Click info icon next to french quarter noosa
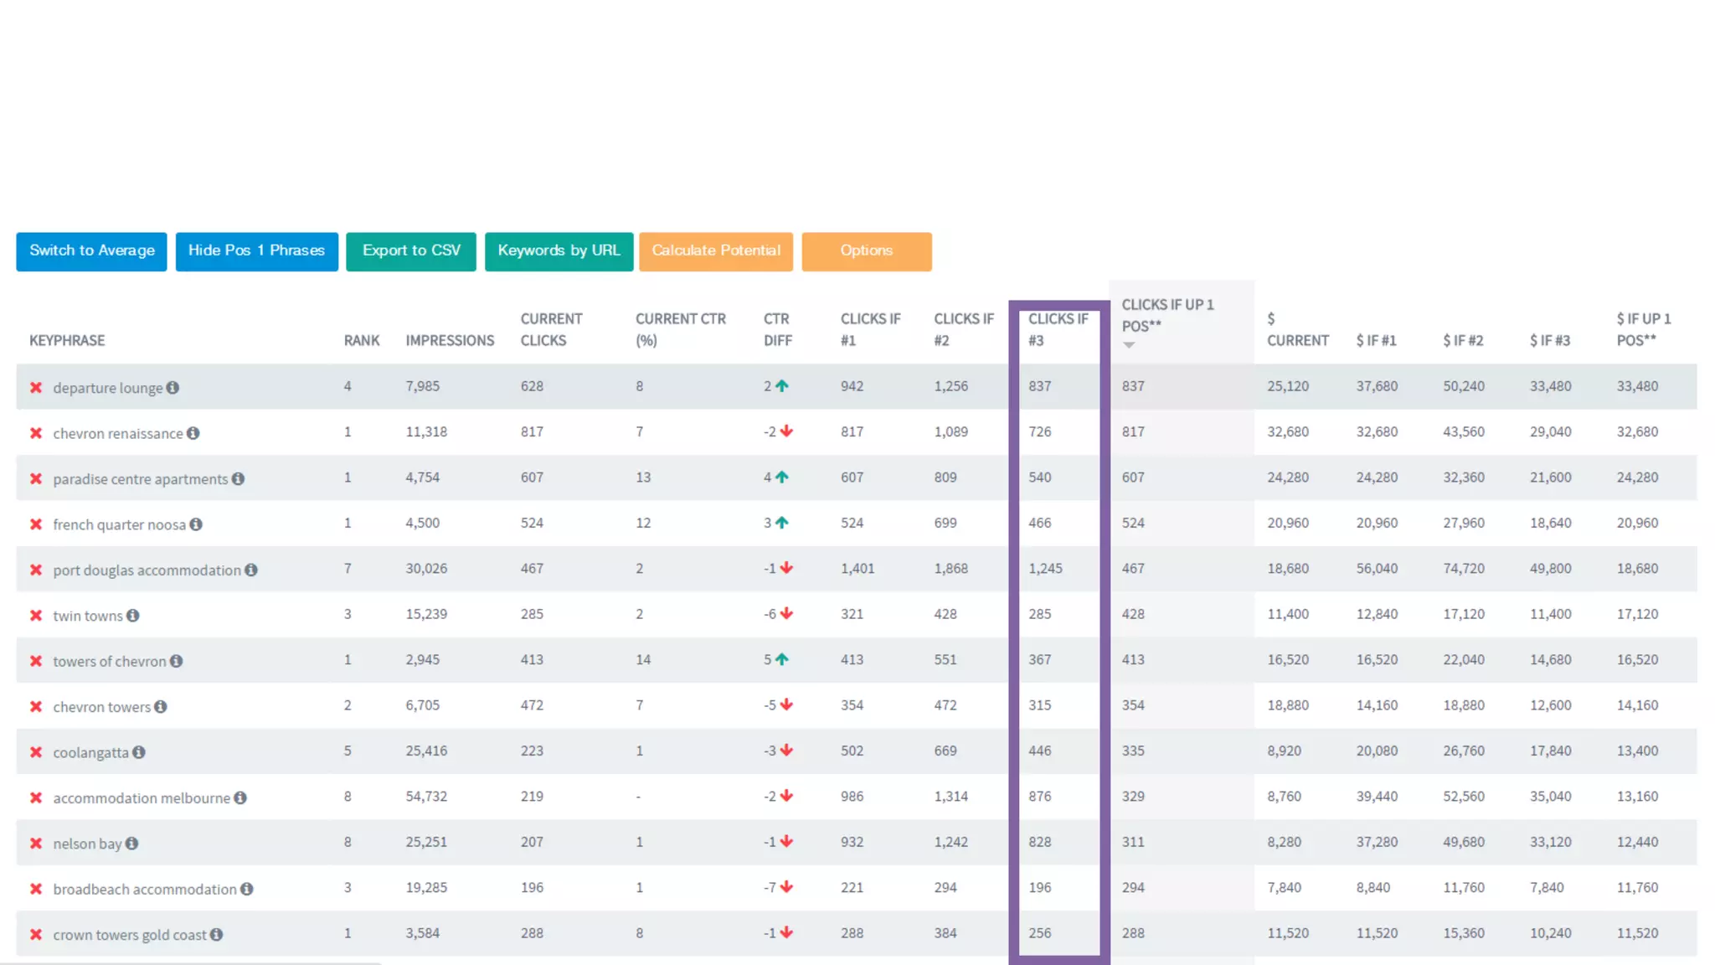 click(196, 524)
